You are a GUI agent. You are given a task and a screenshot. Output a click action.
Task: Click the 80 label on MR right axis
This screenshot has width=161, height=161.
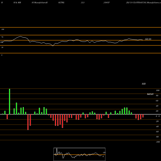tap(157, 96)
